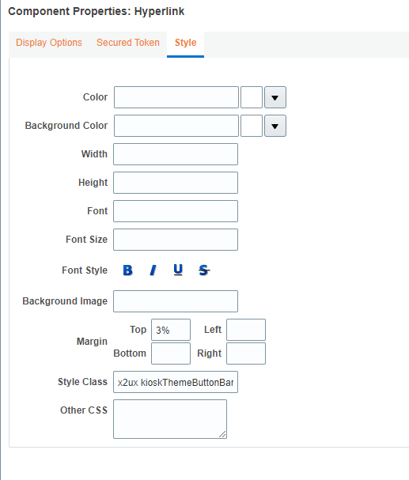Focus the Height text field
This screenshot has width=409, height=480.
pyautogui.click(x=176, y=183)
